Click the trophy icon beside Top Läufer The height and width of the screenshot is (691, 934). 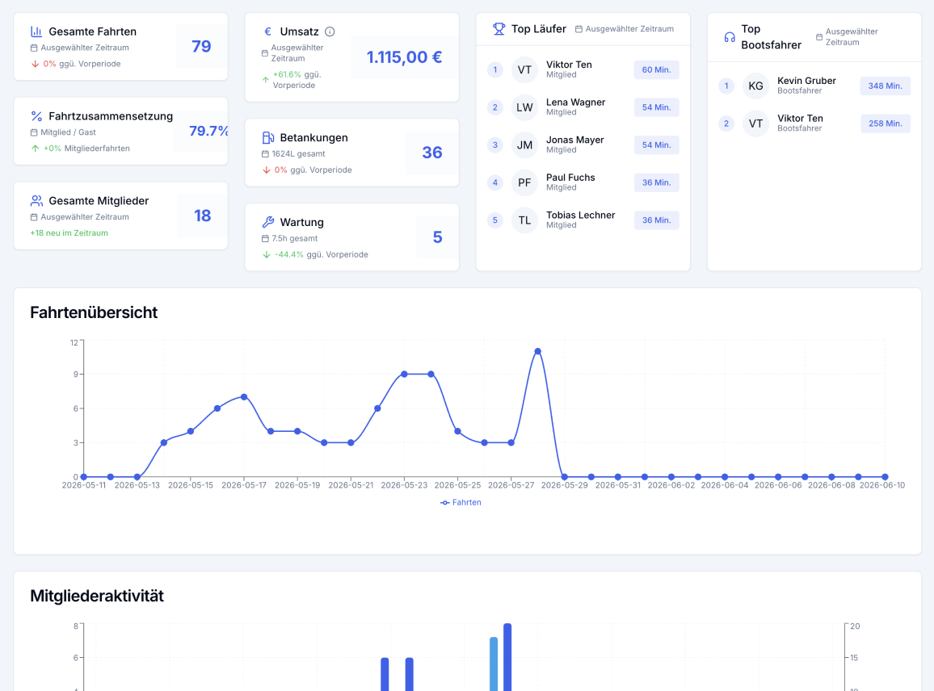tap(499, 28)
